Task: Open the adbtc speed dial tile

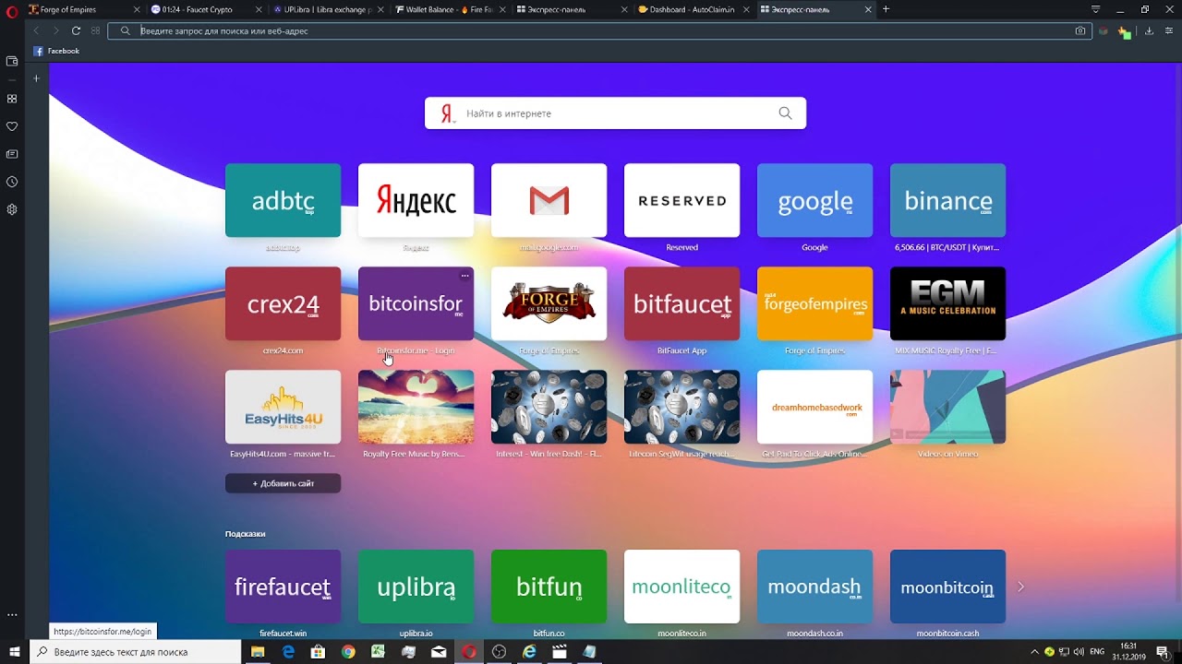Action: tap(283, 200)
